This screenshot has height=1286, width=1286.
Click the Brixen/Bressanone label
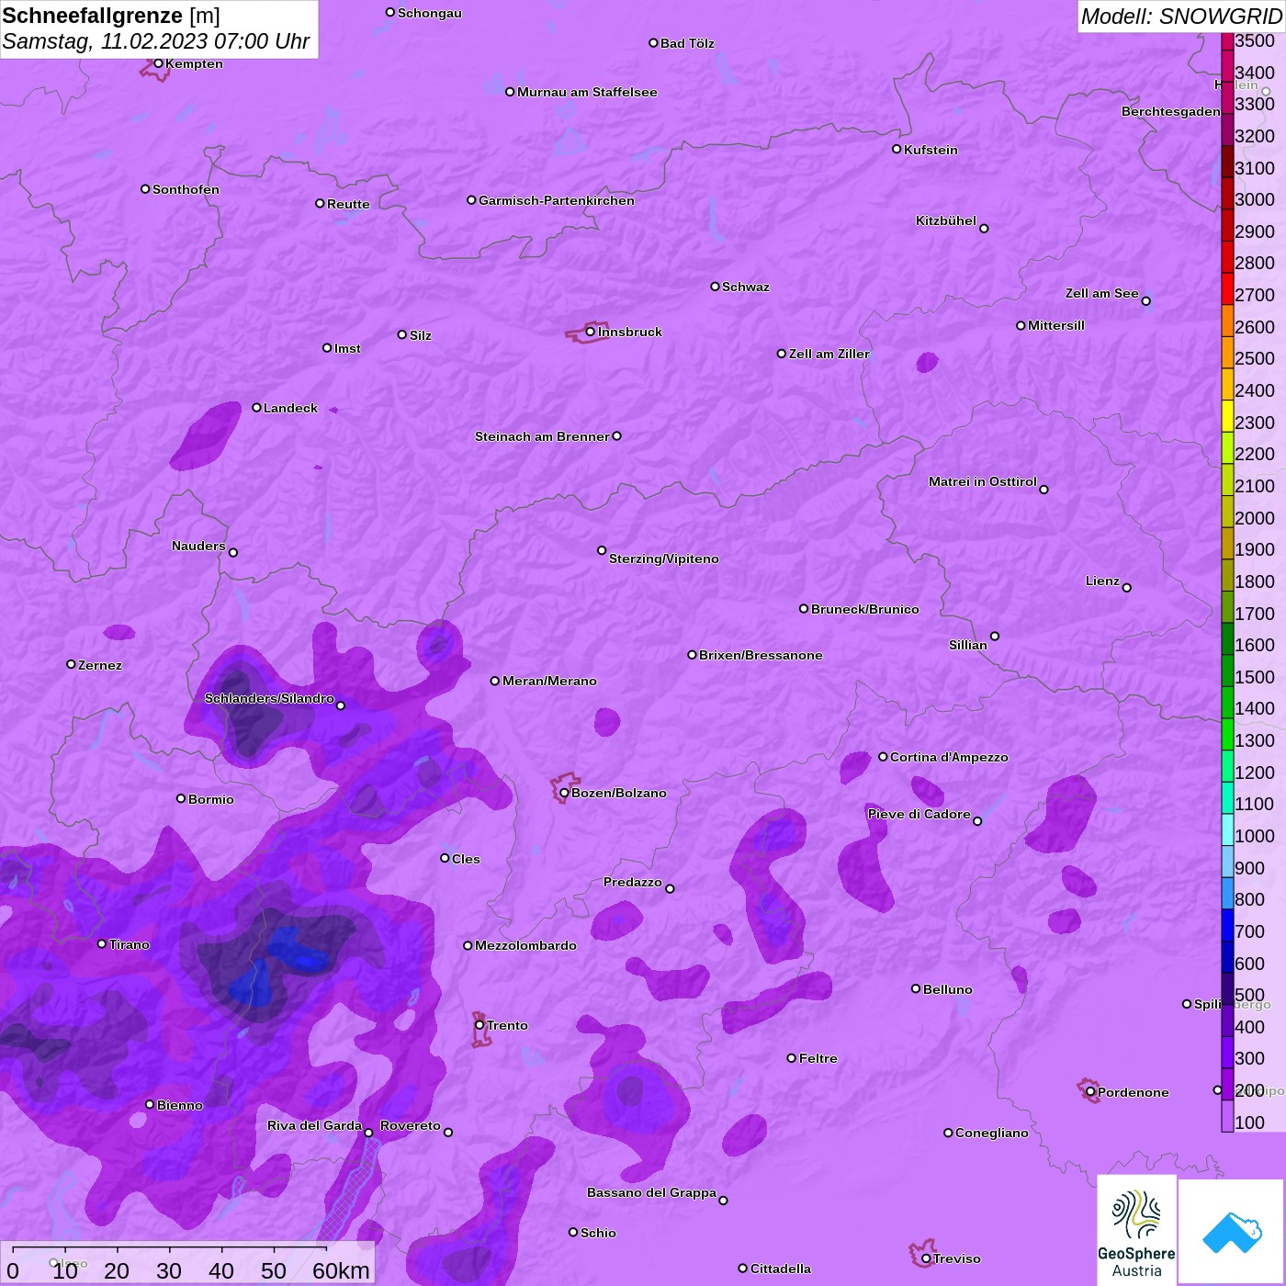[x=761, y=655]
